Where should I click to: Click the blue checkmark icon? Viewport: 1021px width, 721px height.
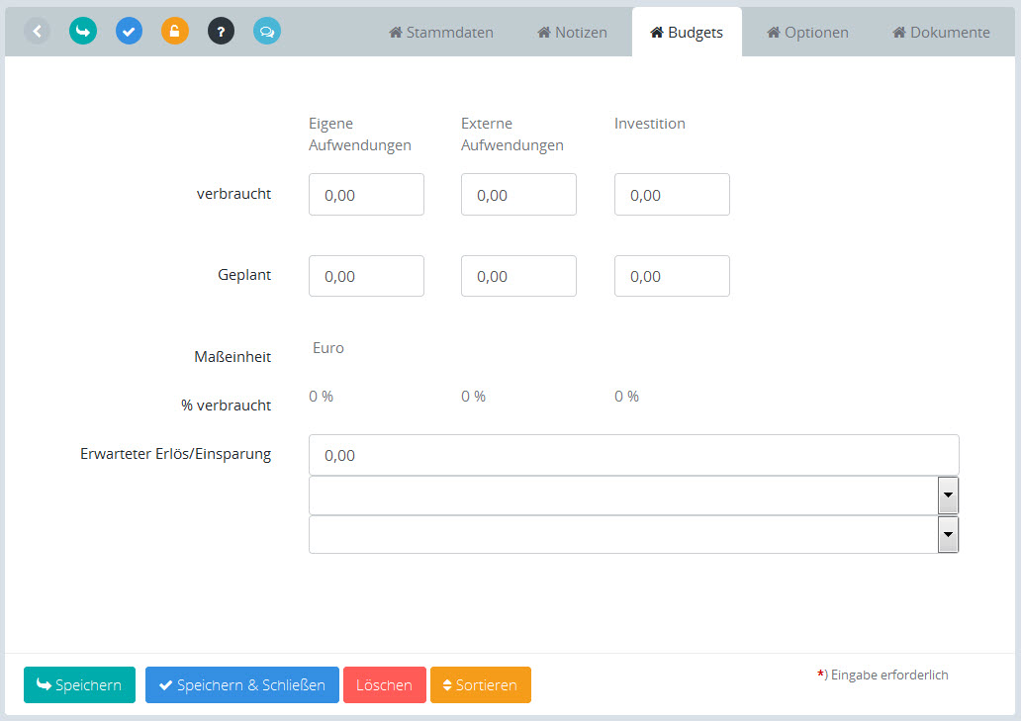click(x=129, y=31)
